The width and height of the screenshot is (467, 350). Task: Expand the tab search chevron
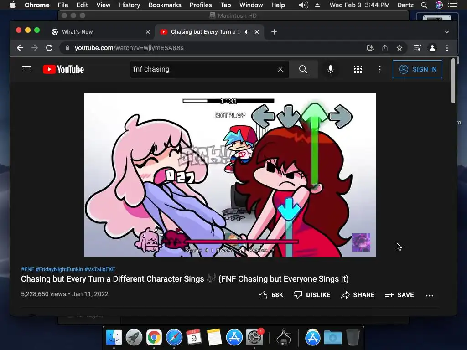click(x=447, y=32)
